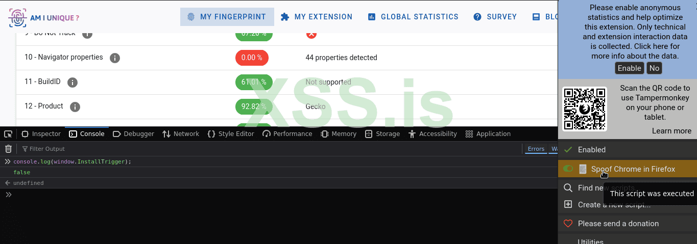This screenshot has height=244, width=697.
Task: Open the My Fingerprint tab
Action: tap(227, 17)
